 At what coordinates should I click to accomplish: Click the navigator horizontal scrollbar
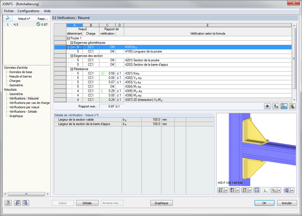[x=26, y=194]
